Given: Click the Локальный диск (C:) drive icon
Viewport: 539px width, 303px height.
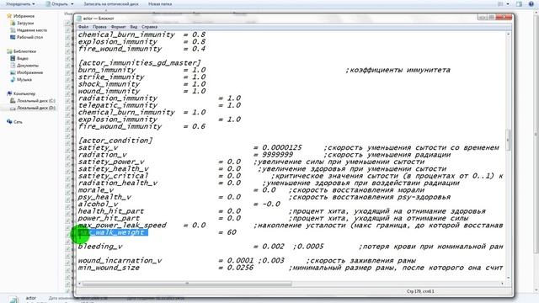Looking at the screenshot, I should pyautogui.click(x=13, y=101).
